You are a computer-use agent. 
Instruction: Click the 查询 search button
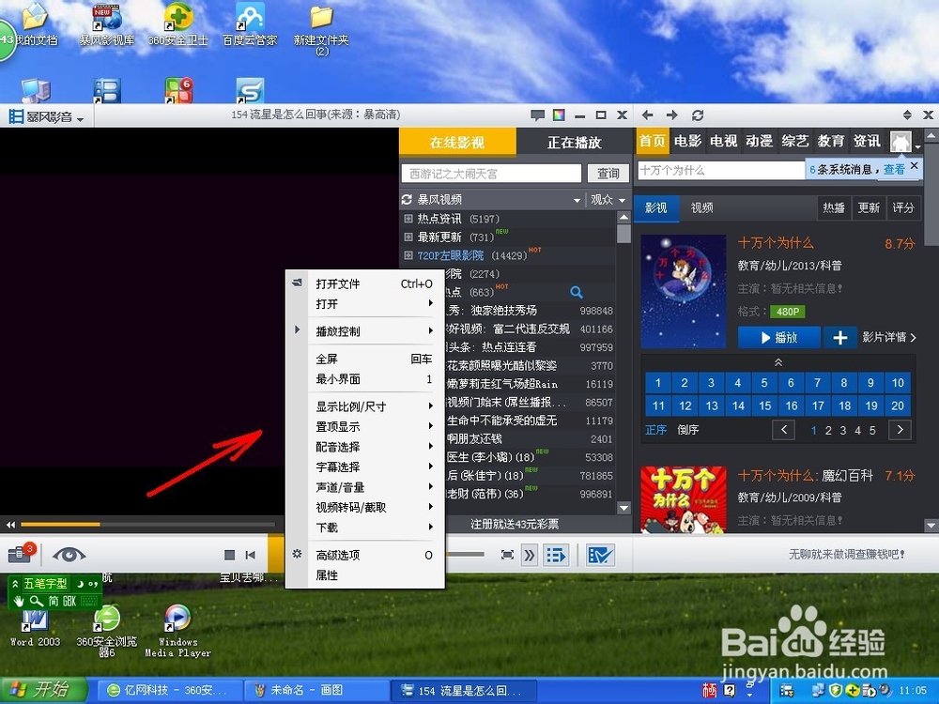coord(608,173)
